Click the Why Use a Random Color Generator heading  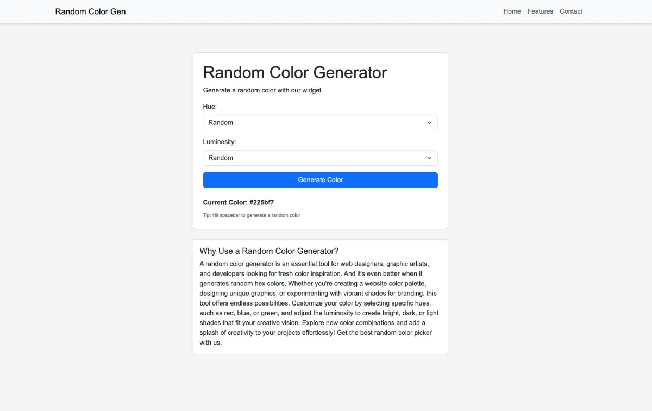click(x=269, y=251)
